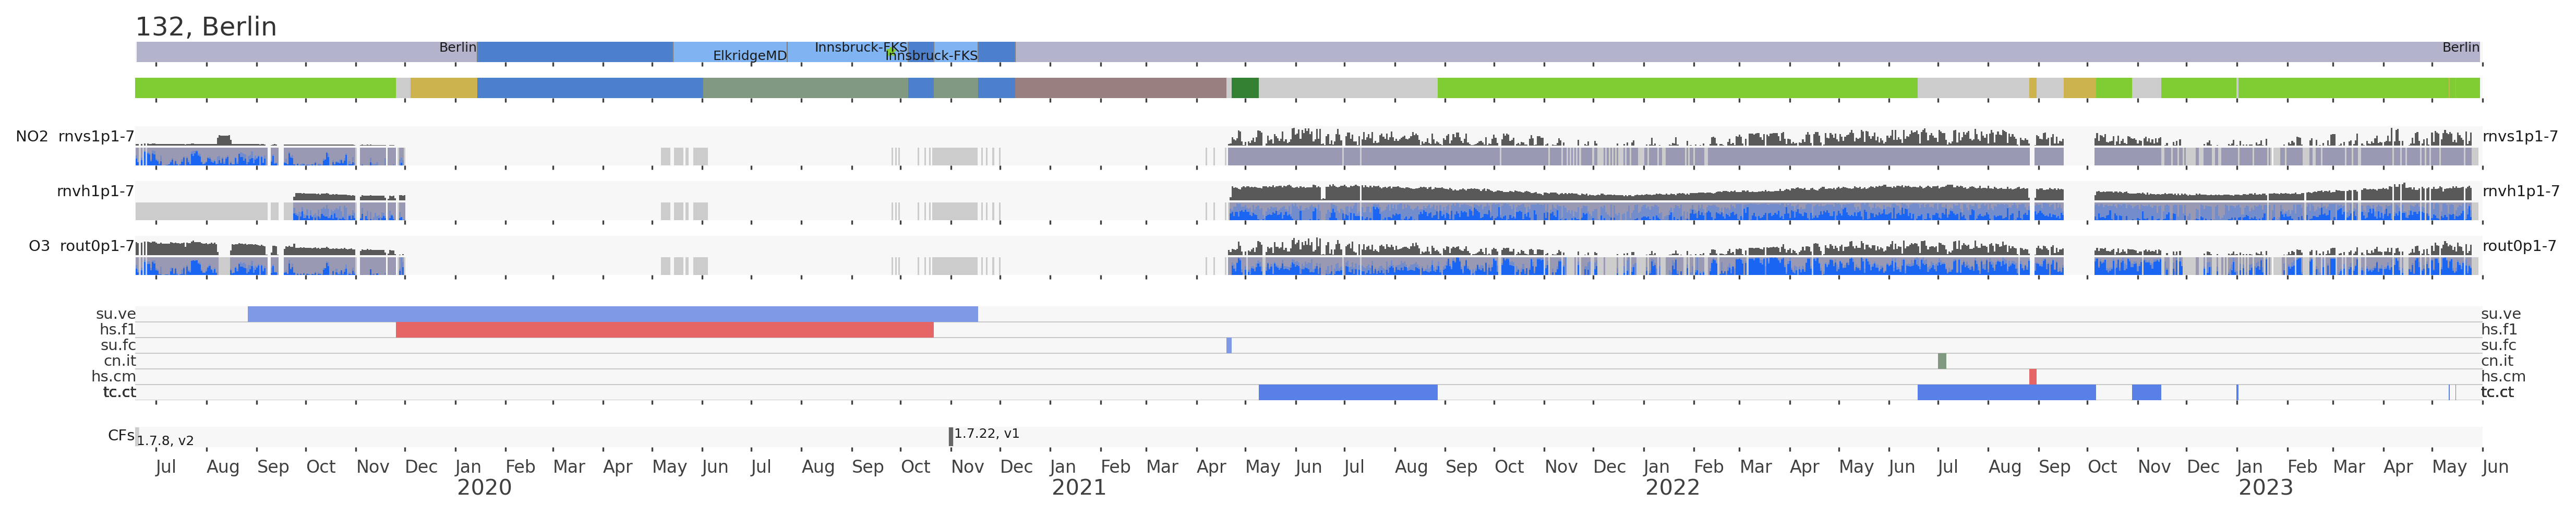Click the right rnvh1p1-7 row label

[2520, 191]
